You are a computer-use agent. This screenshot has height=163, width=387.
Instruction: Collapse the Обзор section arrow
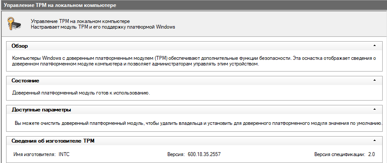coord(374,46)
